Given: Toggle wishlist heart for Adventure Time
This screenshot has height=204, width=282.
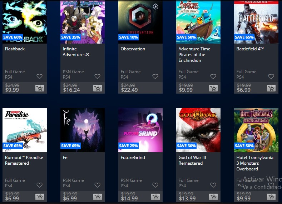Looking at the screenshot, I should click(x=213, y=76).
